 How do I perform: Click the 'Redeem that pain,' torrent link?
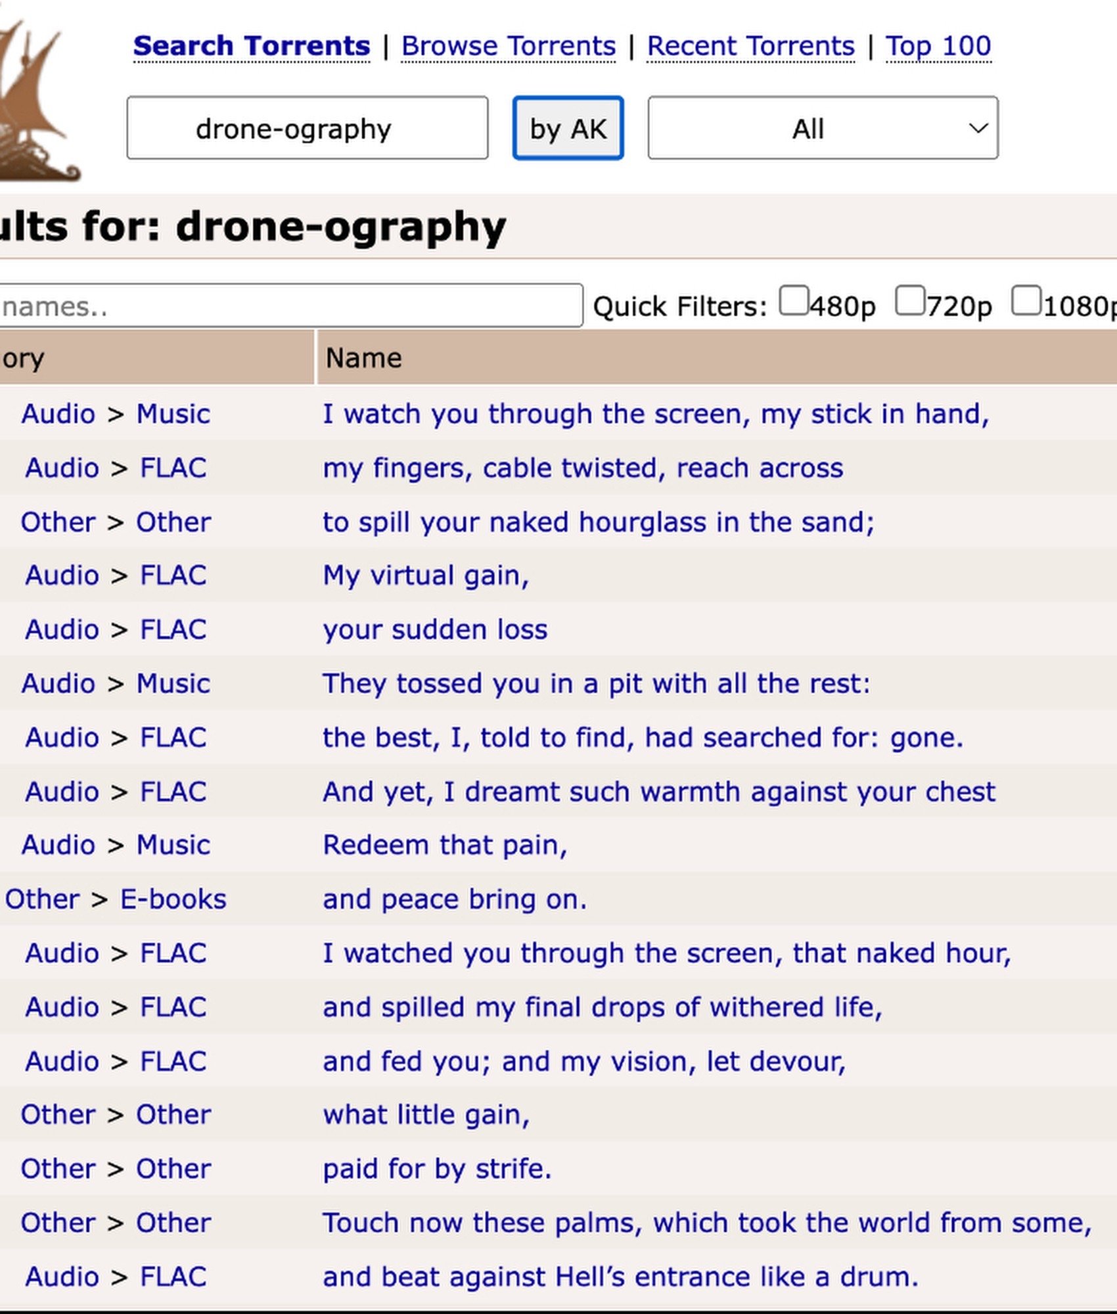coord(445,845)
